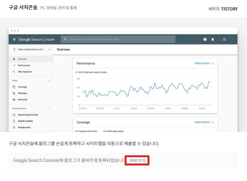Click the 0 pages with errors legend
Viewport: 247px width, 181px height.
pyautogui.click(x=86, y=131)
